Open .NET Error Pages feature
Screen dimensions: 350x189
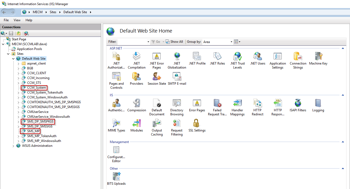click(x=157, y=60)
